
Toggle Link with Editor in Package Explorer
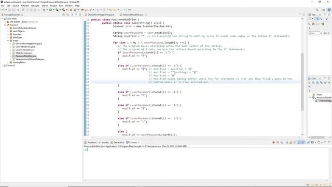(68, 15)
